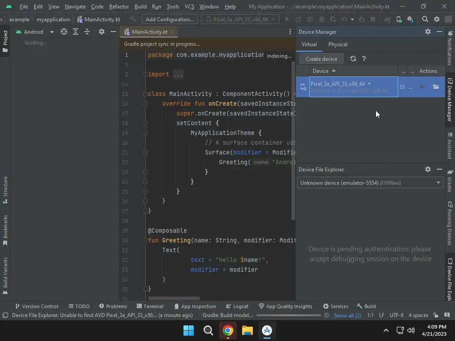Toggle the read-only lock icon in status bar

tap(435, 315)
